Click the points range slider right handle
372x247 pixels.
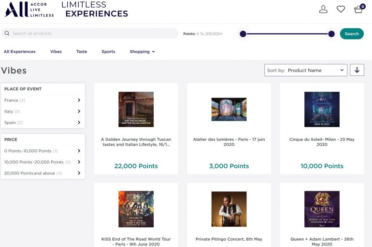(331, 34)
